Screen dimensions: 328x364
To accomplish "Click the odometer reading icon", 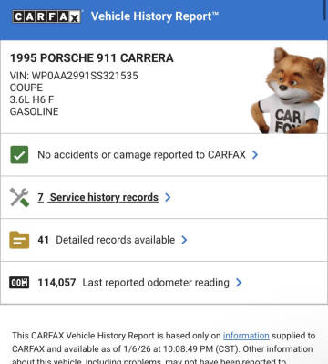I will point(19,283).
